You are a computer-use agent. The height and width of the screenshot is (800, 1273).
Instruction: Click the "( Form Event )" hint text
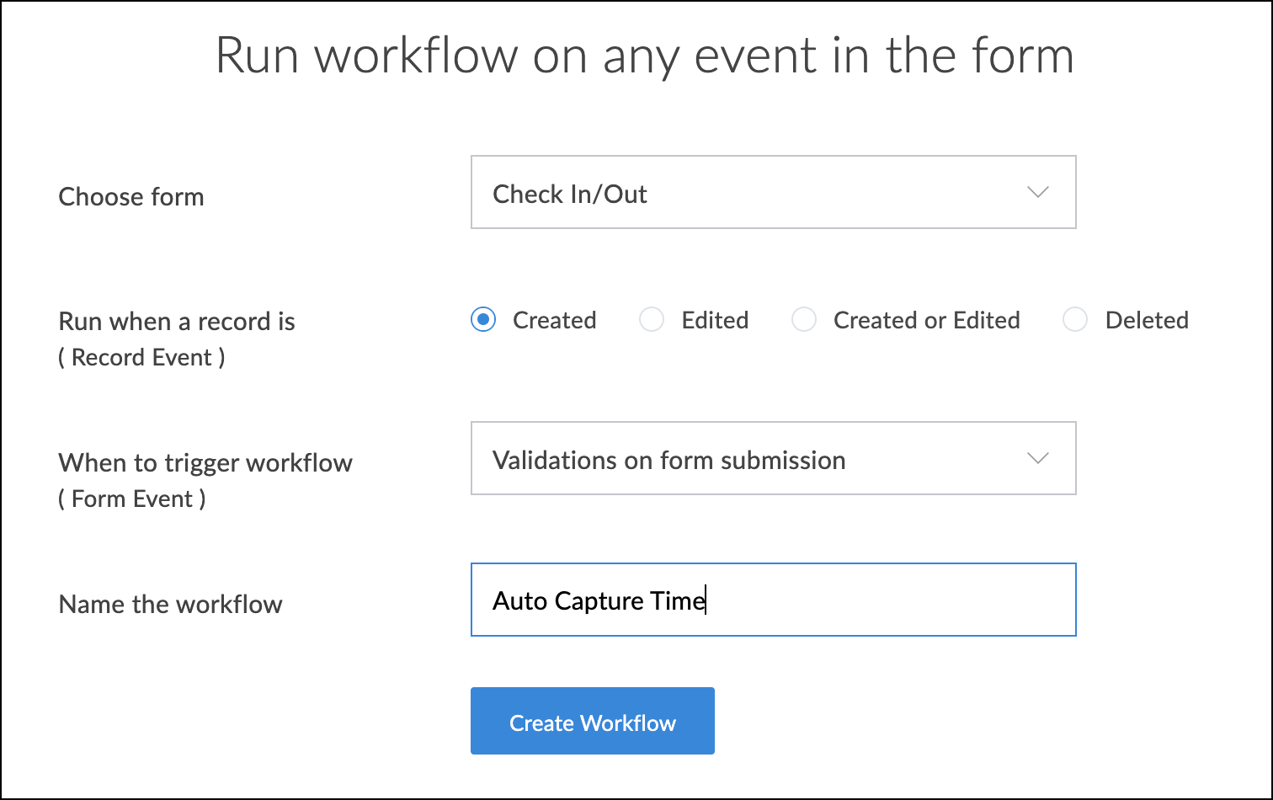[x=132, y=499]
